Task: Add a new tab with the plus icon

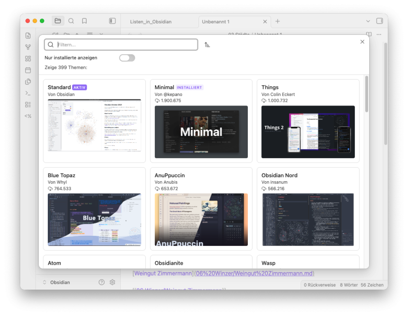Action: pos(278,21)
